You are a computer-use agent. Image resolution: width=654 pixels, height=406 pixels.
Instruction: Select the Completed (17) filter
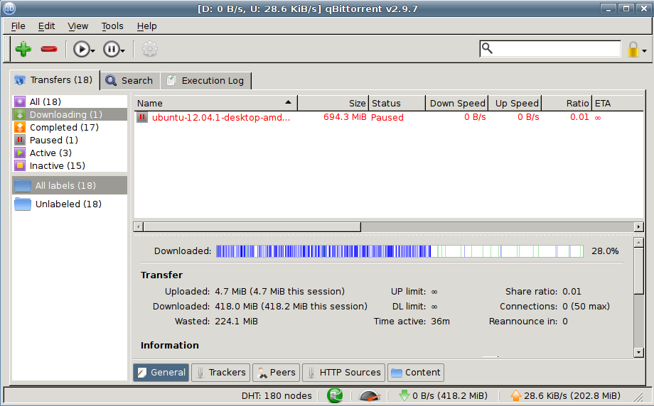point(70,127)
